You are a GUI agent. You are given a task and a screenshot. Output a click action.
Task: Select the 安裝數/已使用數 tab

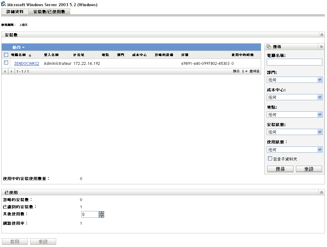pos(49,12)
